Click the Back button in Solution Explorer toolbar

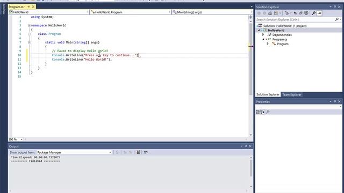[x=259, y=13]
